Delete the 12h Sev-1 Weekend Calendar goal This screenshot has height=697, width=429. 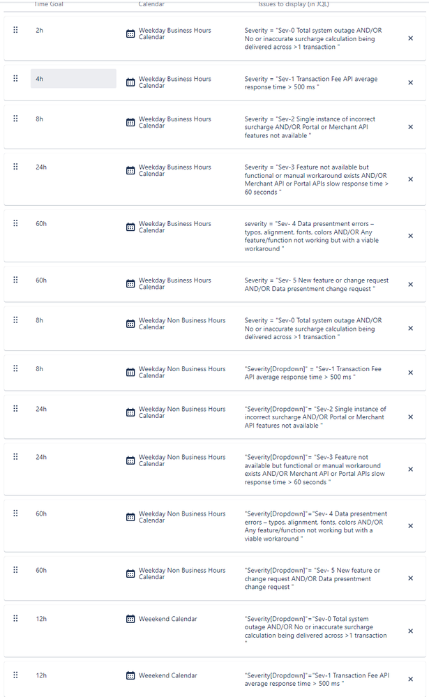410,680
